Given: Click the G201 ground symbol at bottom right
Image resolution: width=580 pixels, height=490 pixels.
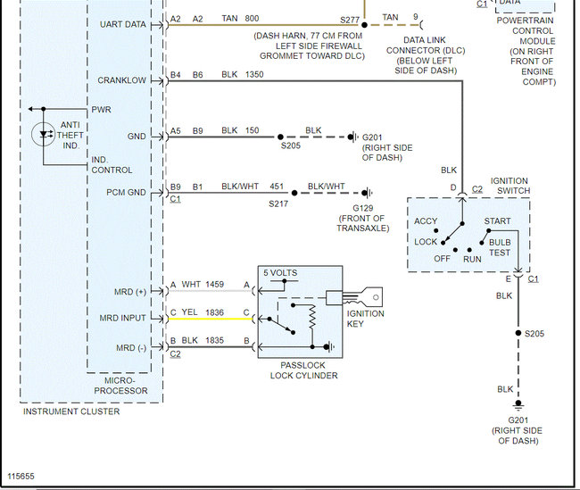Looking at the screenshot, I should pos(518,405).
